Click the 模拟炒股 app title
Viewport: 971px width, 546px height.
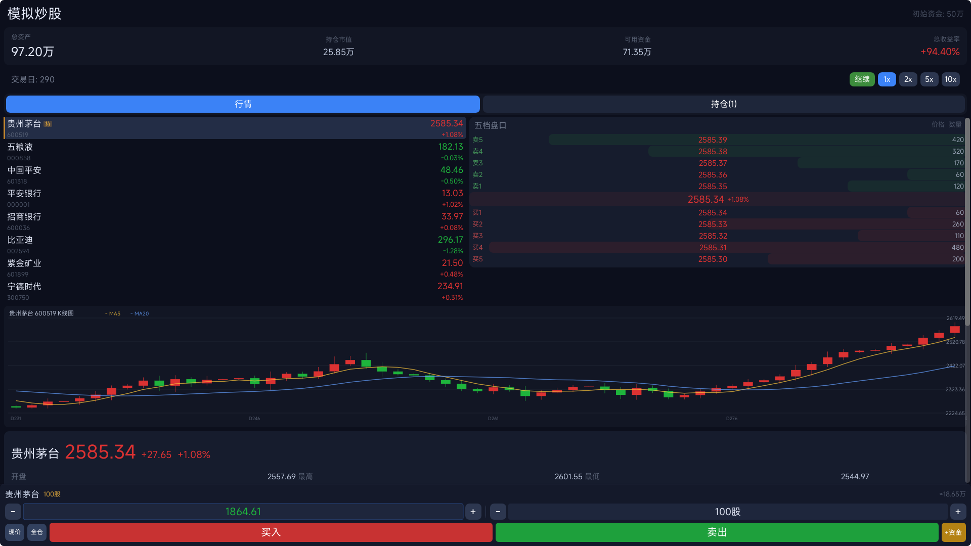click(34, 14)
